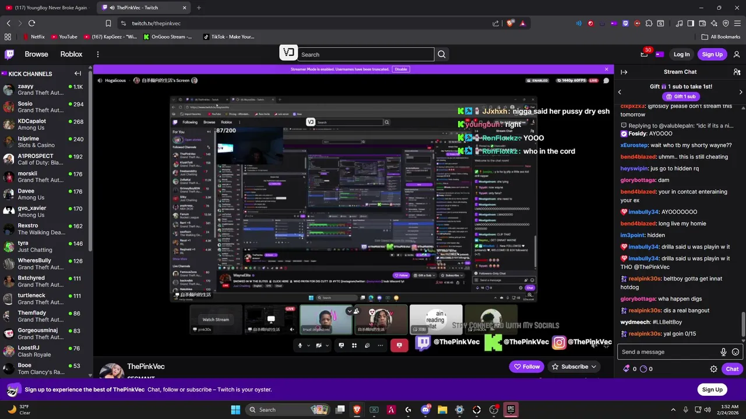Open the chat community users list
746x419 pixels.
pyautogui.click(x=737, y=72)
